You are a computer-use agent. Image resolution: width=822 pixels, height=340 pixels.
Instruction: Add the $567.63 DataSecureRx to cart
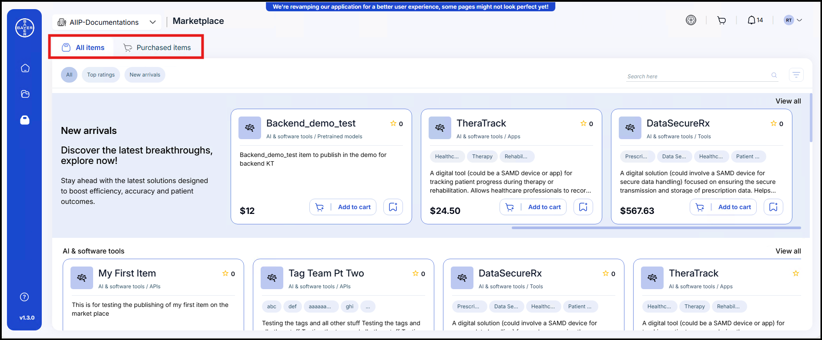(x=723, y=207)
